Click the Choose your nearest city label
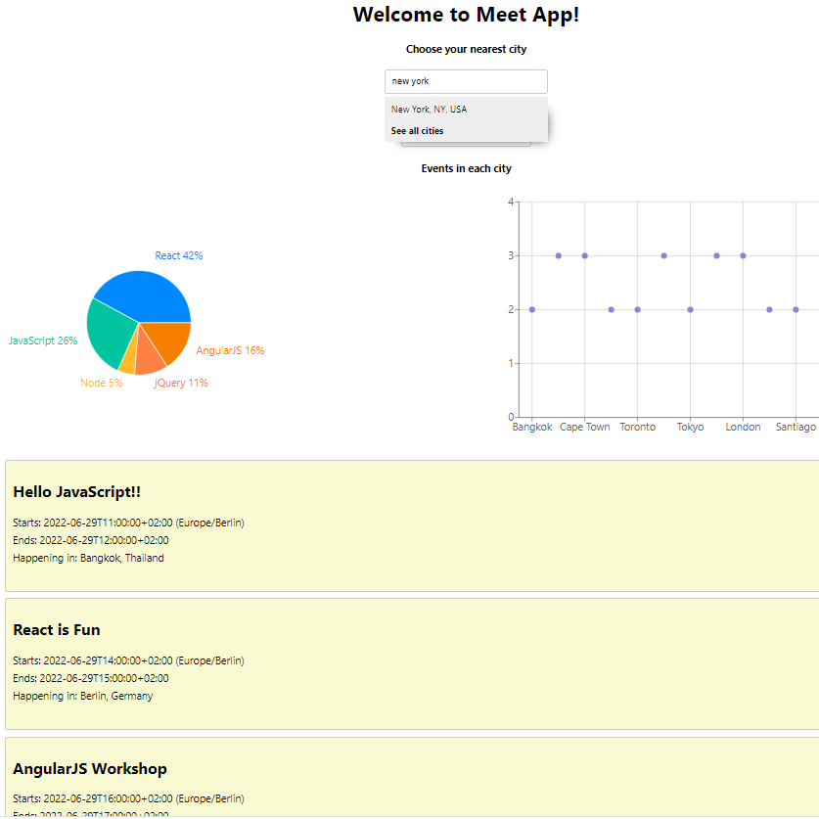This screenshot has height=819, width=819. pyautogui.click(x=467, y=49)
